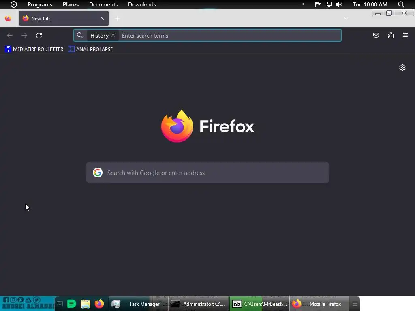Launch the green notes app in taskbar
415x311 pixels.
tap(71, 304)
